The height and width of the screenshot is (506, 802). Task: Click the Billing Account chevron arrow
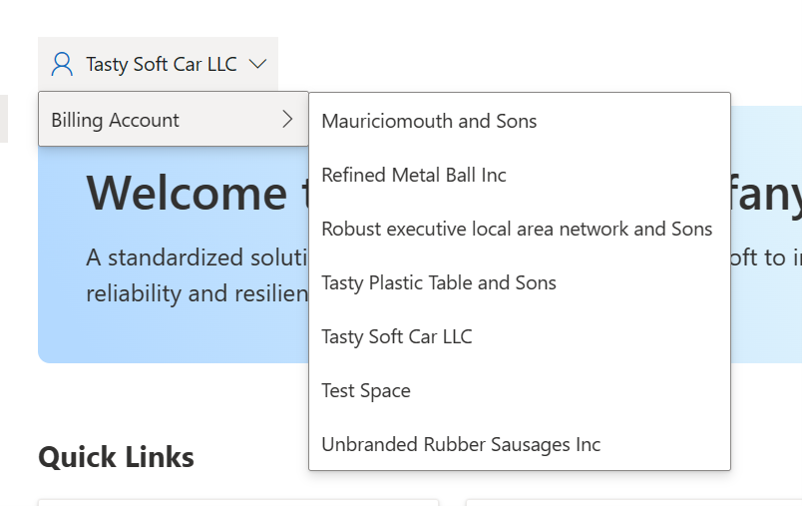tap(287, 119)
